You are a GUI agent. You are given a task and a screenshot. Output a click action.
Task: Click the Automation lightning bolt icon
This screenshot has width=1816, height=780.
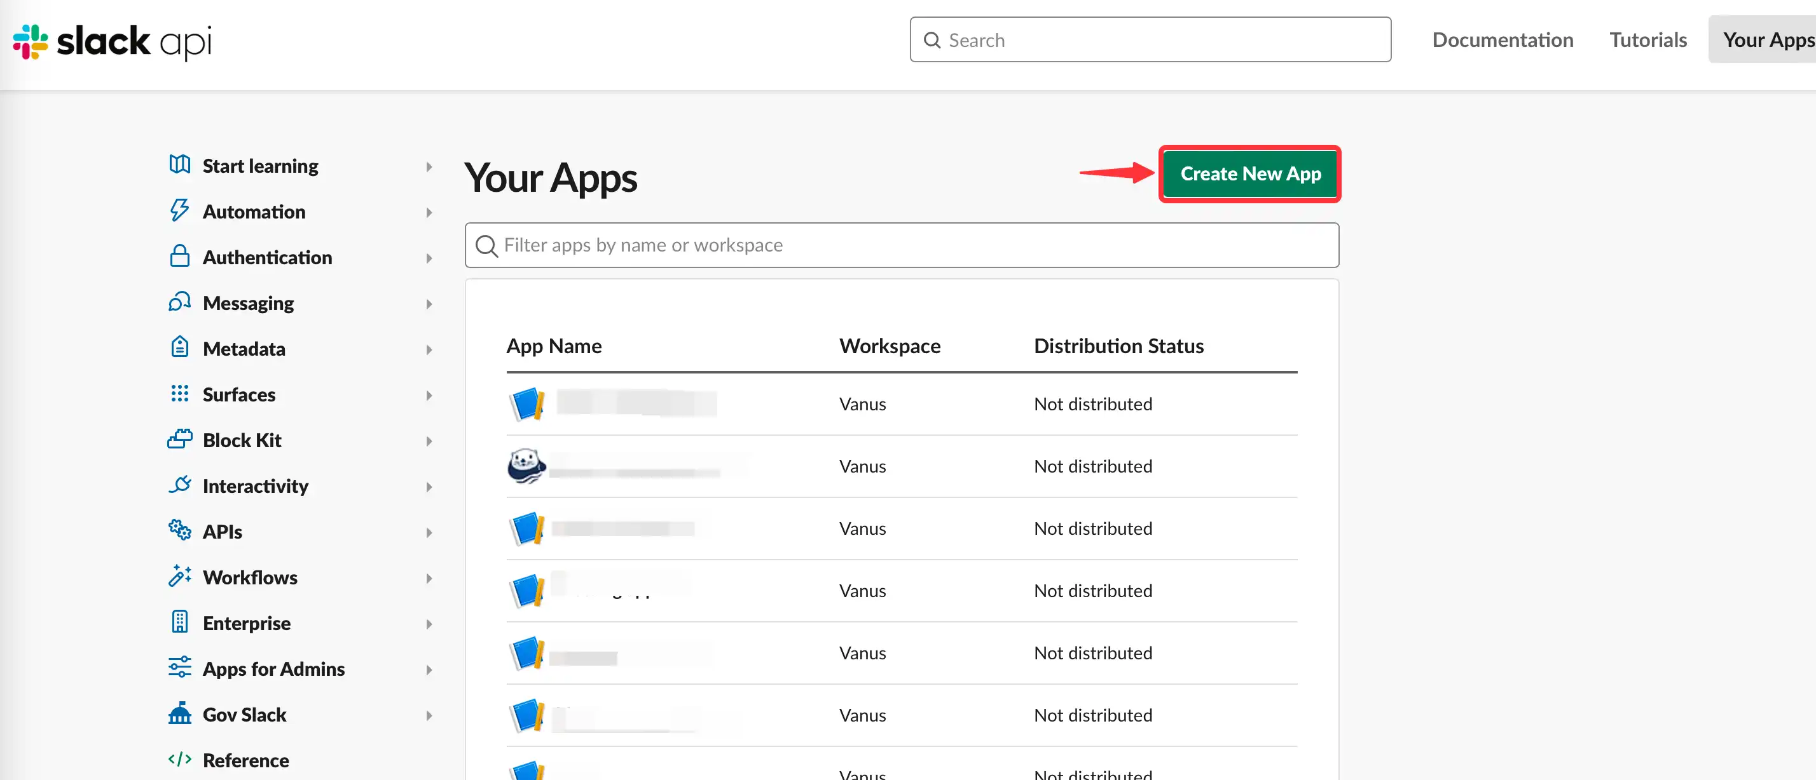pyautogui.click(x=180, y=210)
